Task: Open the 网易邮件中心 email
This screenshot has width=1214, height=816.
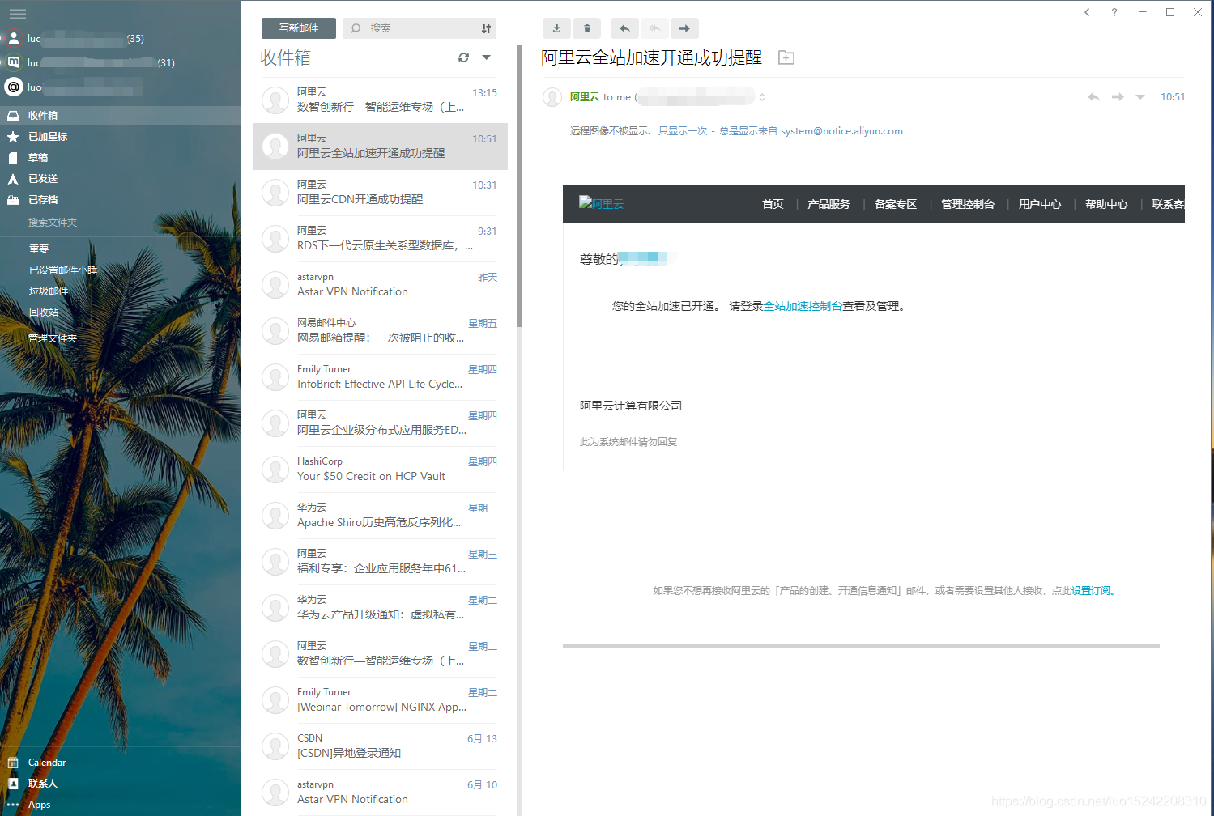Action: [380, 330]
